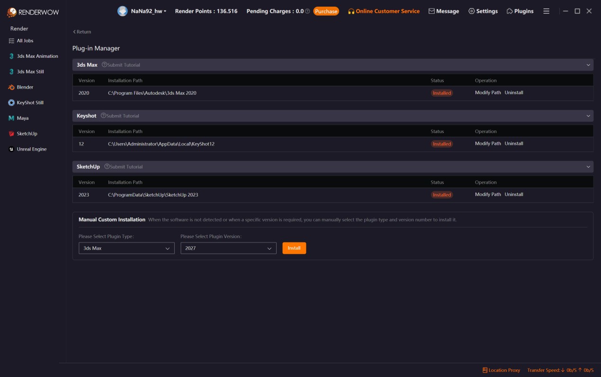Collapse the 3ds Max section chevron

coord(588,65)
